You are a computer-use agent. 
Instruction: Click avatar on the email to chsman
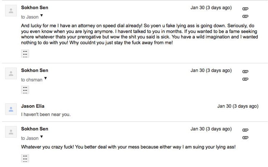point(11,73)
